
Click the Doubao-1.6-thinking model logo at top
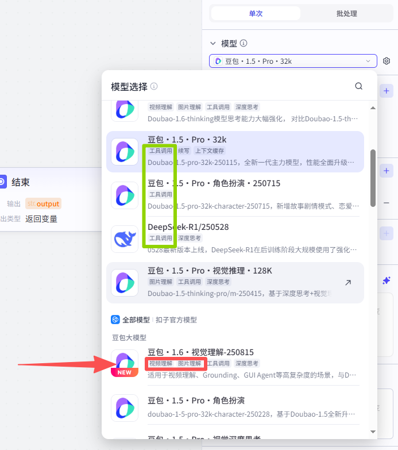pyautogui.click(x=125, y=110)
